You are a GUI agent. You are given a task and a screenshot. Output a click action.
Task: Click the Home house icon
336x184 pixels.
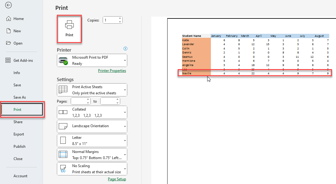click(x=8, y=19)
